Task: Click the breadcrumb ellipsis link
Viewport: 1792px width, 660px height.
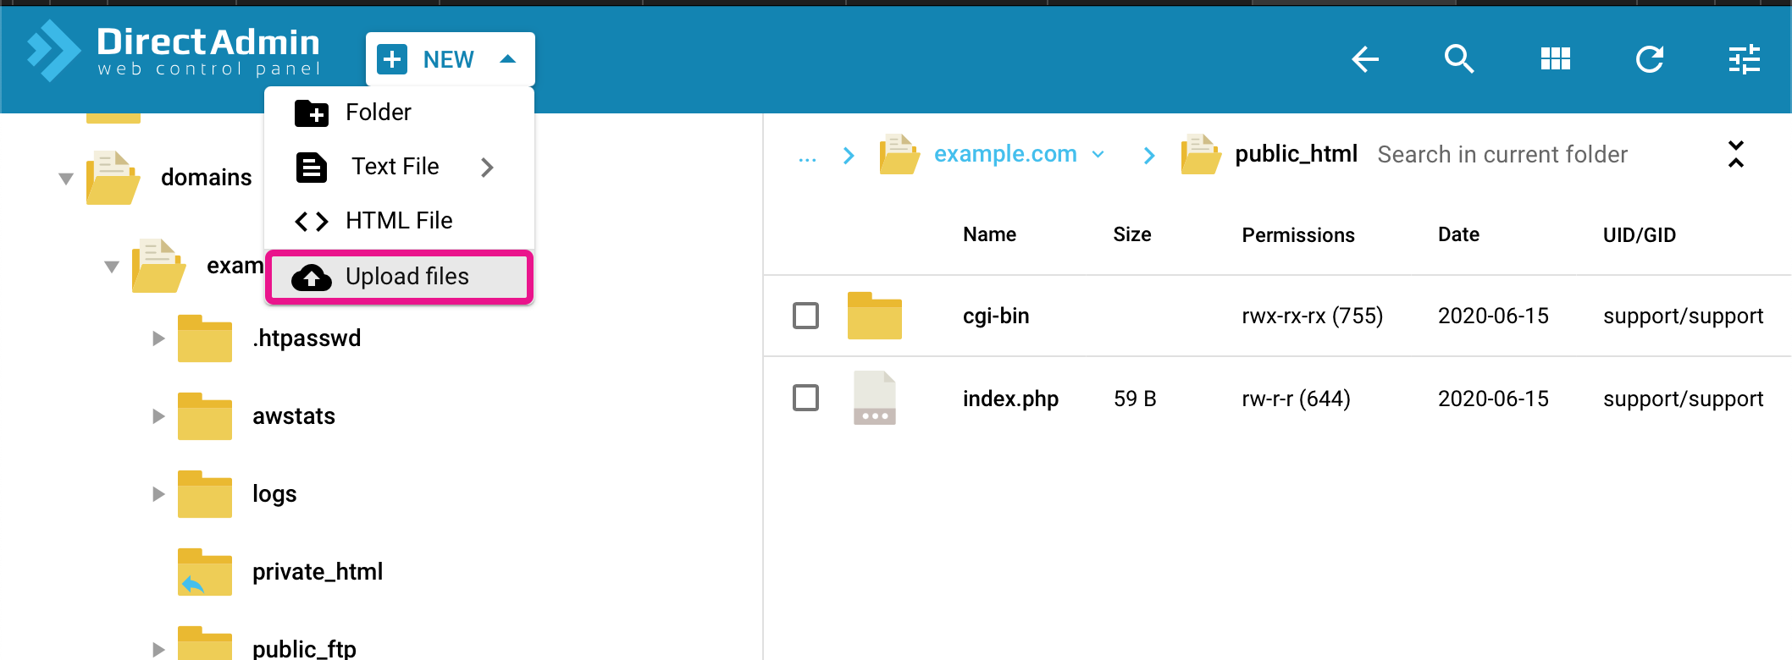Action: click(807, 157)
